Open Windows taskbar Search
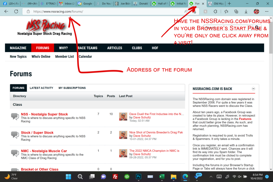This screenshot has height=182, width=273. tap(80, 177)
